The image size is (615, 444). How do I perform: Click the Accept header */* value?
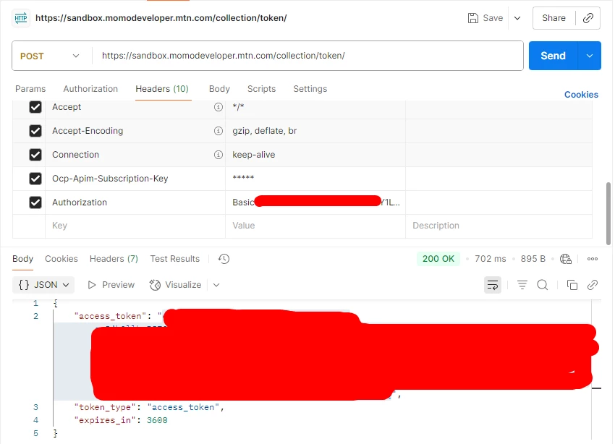pos(238,106)
